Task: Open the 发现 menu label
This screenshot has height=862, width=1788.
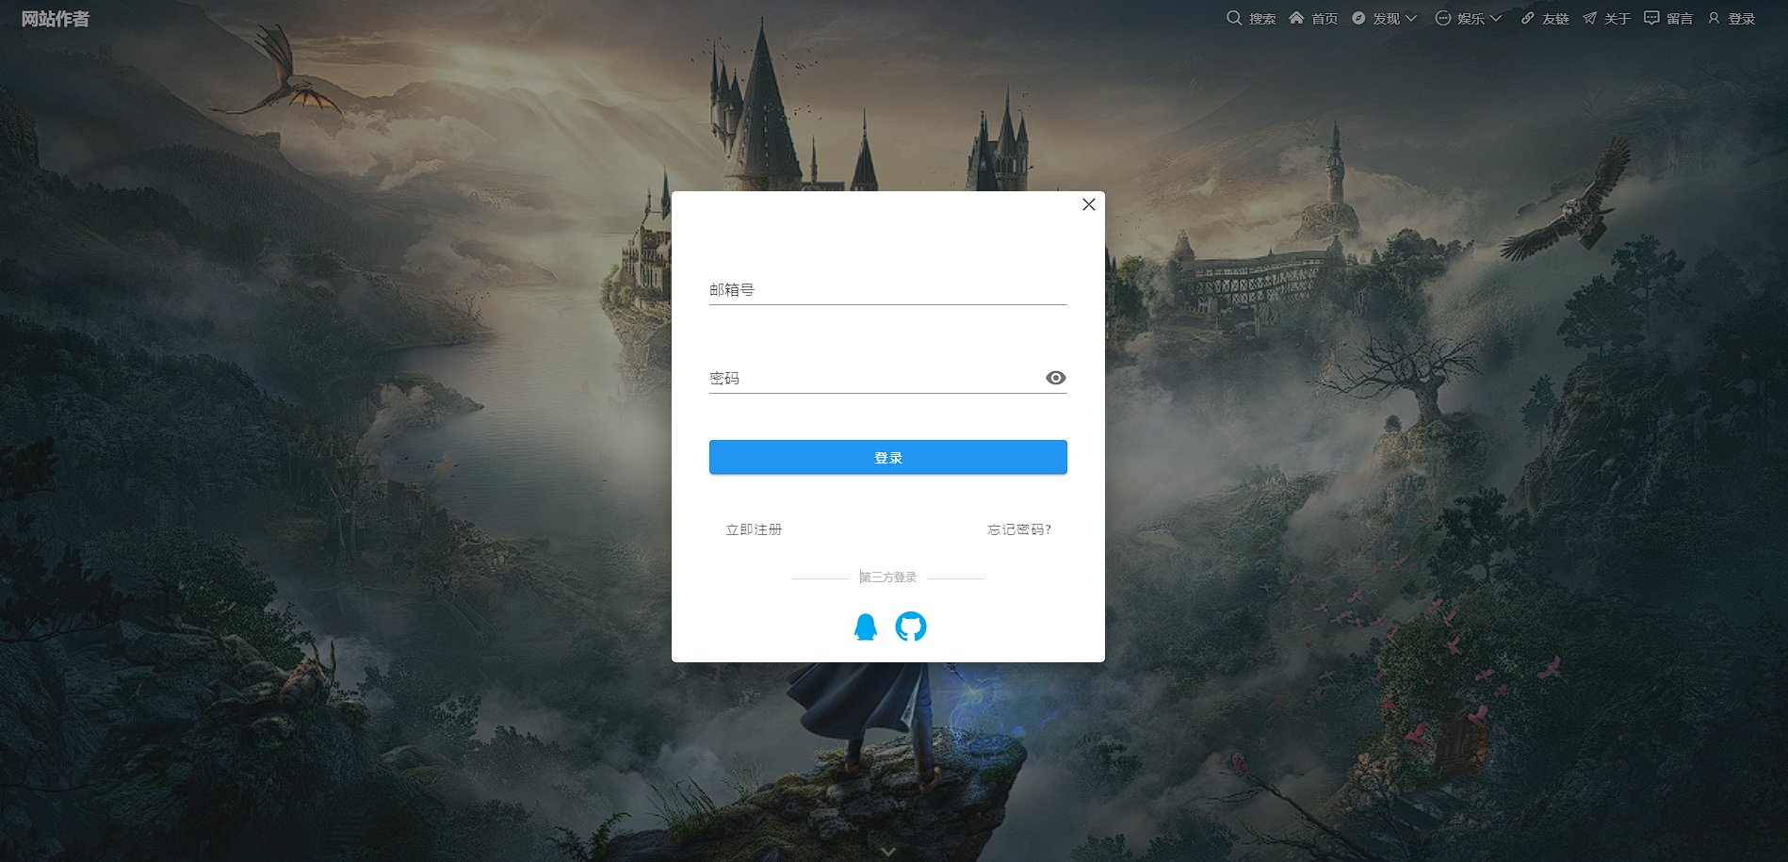Action: (1387, 19)
